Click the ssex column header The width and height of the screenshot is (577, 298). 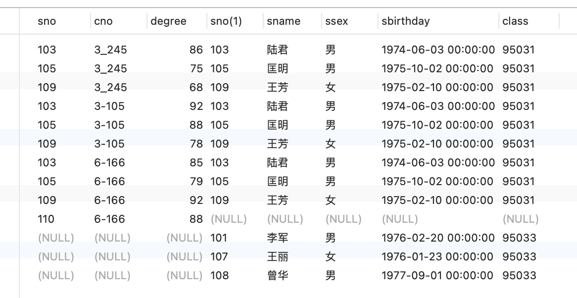click(x=337, y=21)
